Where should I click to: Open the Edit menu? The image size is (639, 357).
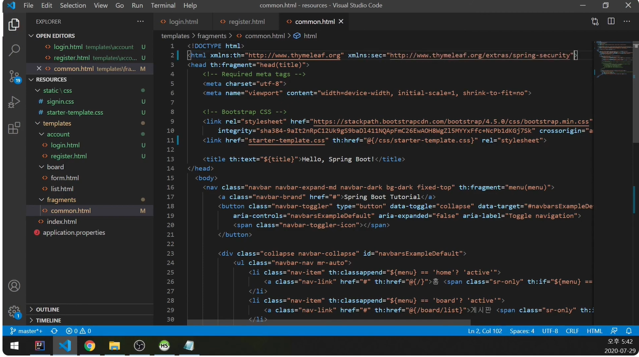47,5
